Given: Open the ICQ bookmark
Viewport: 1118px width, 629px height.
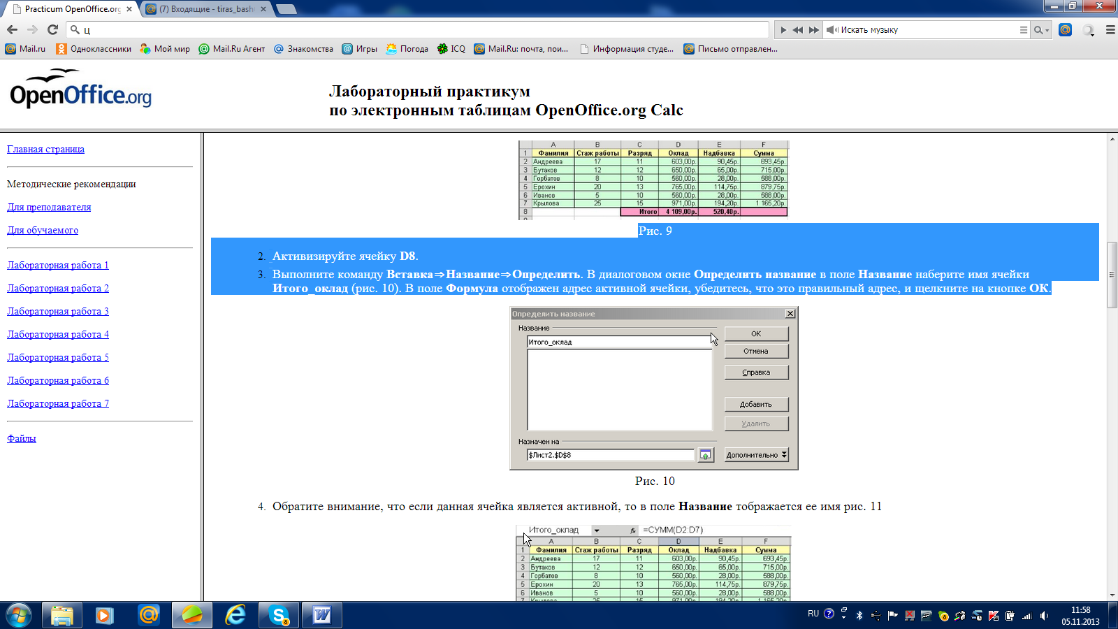Looking at the screenshot, I should [x=451, y=49].
